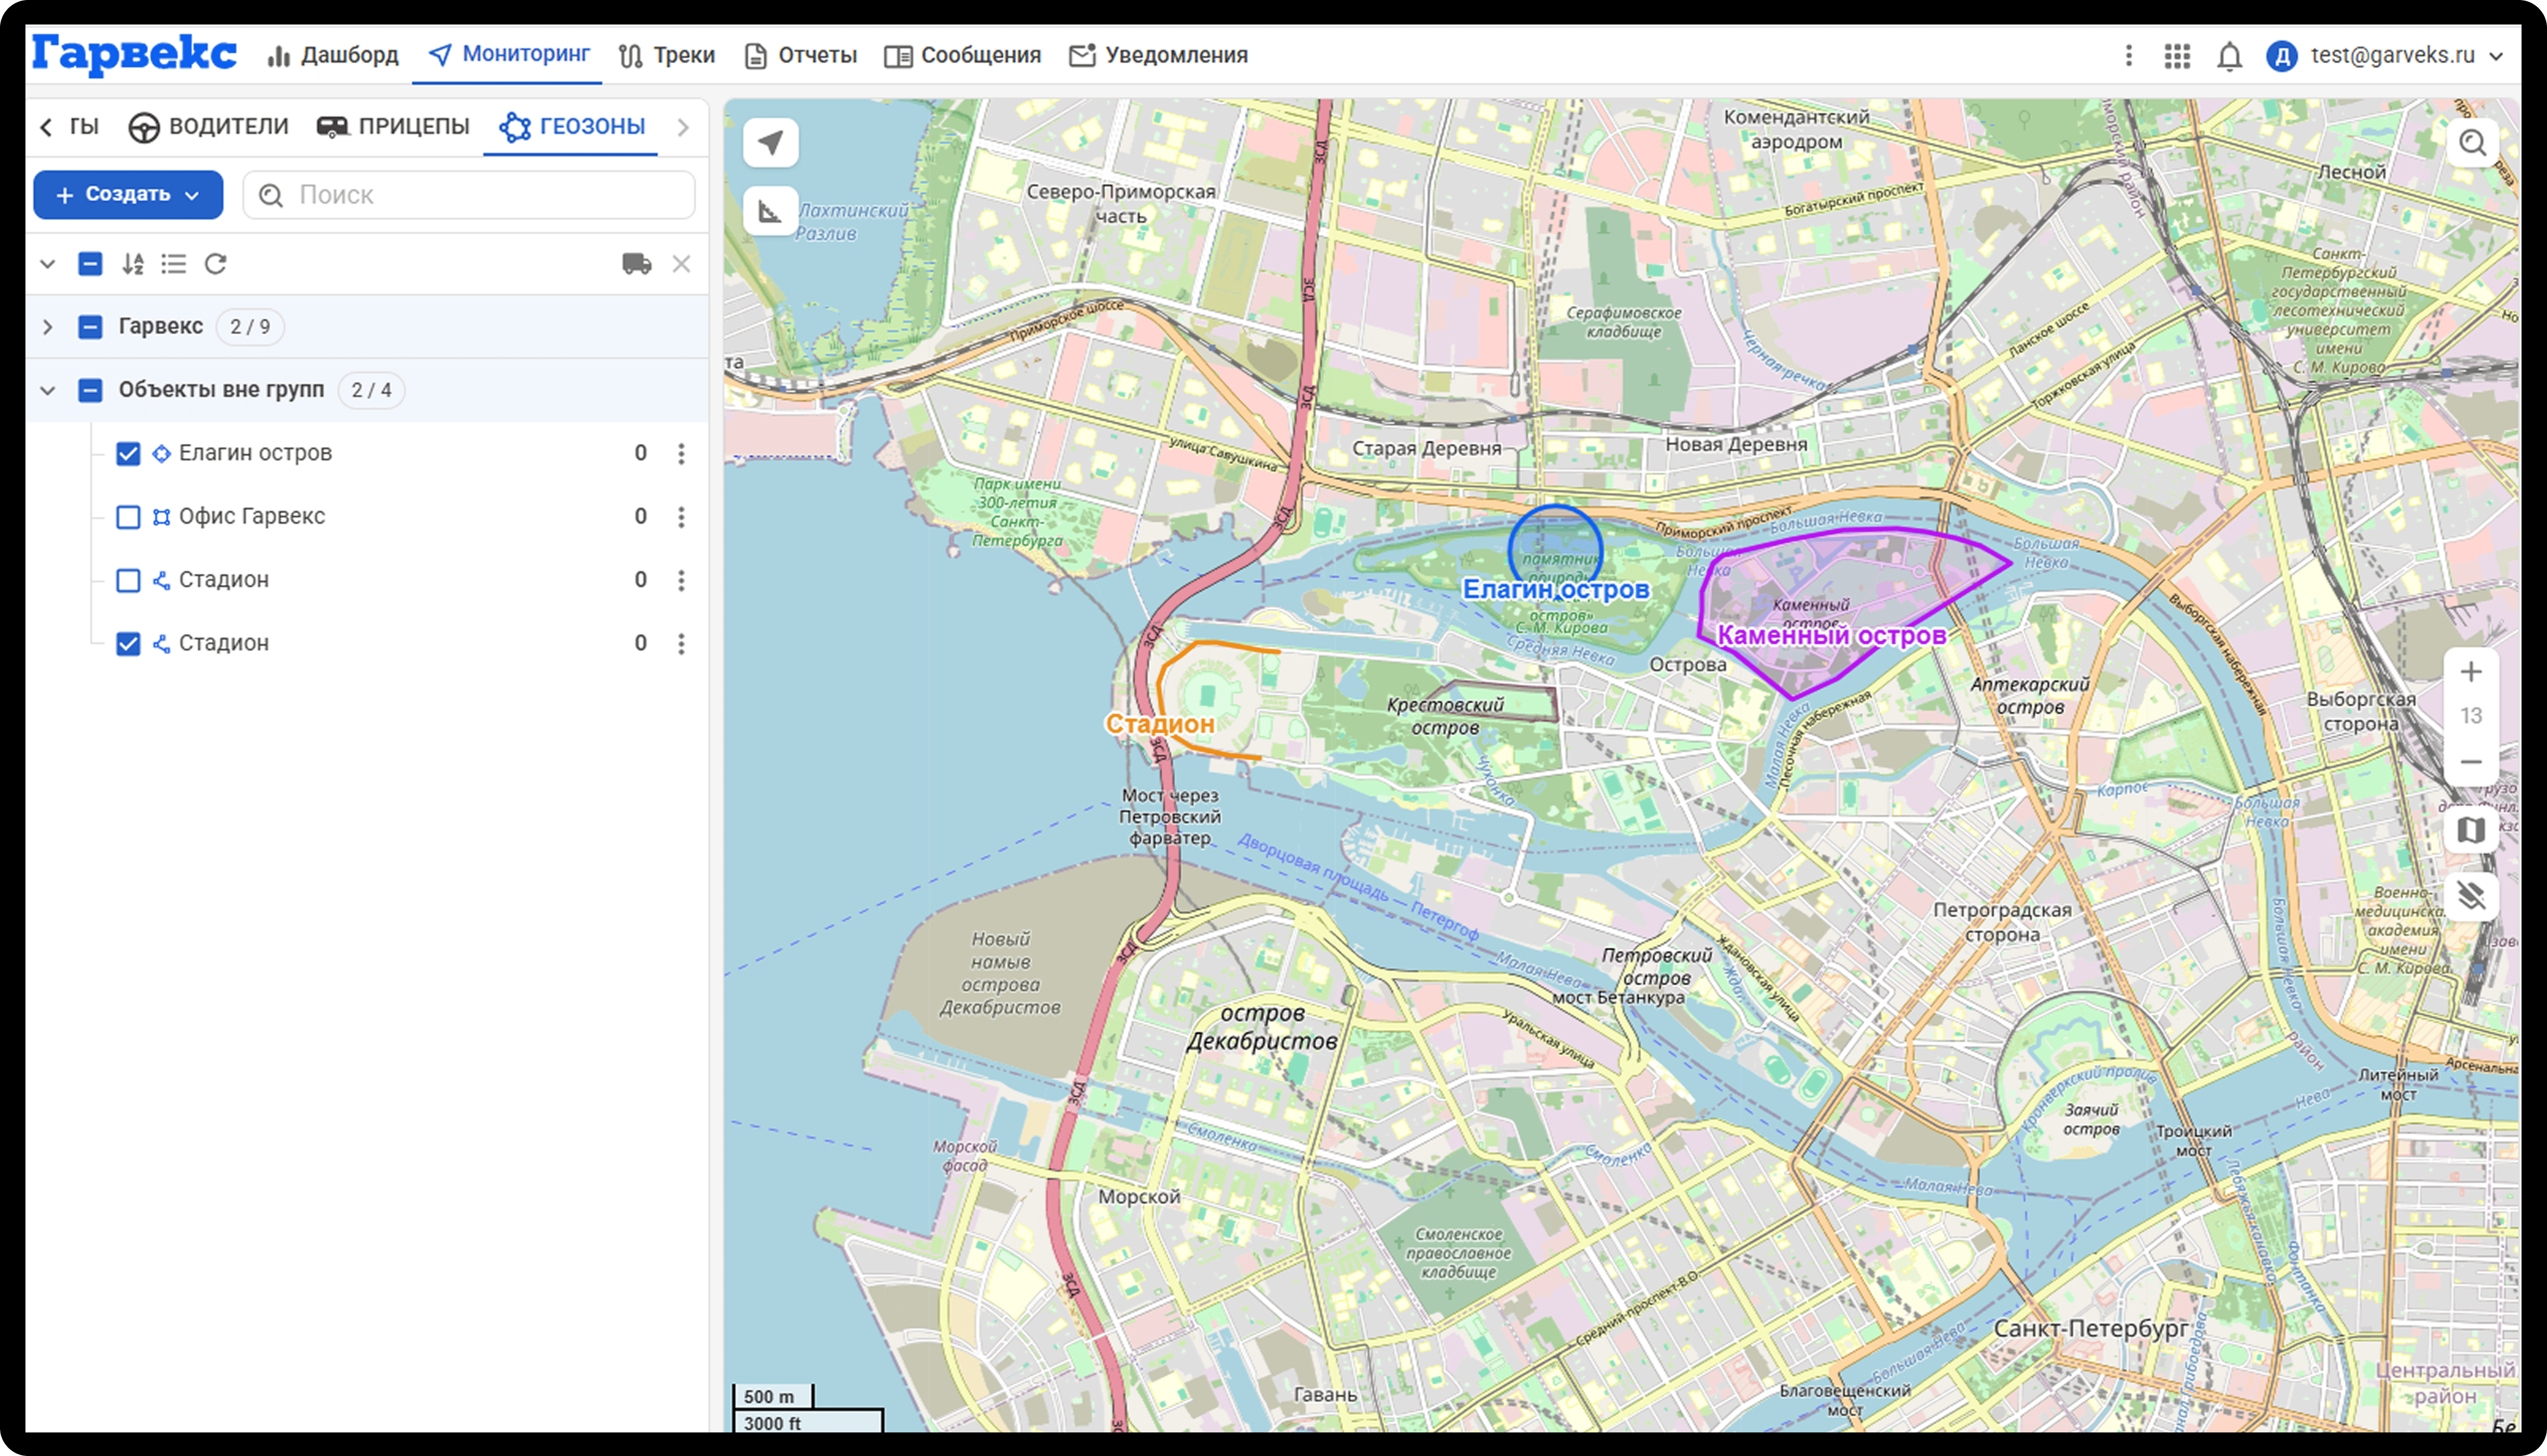Open the map search magnifier icon
Image resolution: width=2547 pixels, height=1456 pixels.
click(x=2472, y=143)
